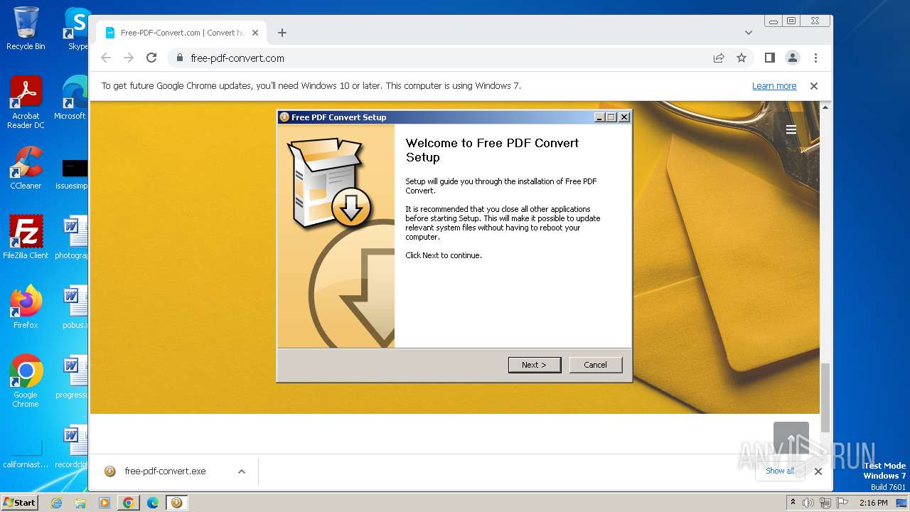910x512 pixels.
Task: Open Chrome profile avatar menu
Action: 793,58
